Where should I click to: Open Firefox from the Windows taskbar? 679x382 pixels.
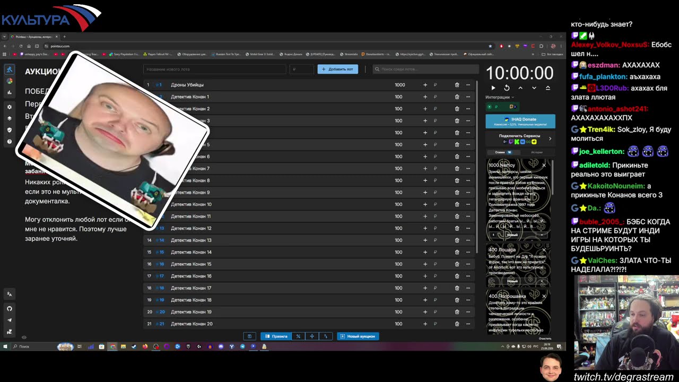pyautogui.click(x=145, y=346)
